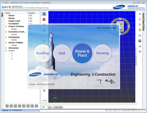Click the red icon below the blue refresh icon
This screenshot has height=113, width=147.
pyautogui.click(x=44, y=19)
